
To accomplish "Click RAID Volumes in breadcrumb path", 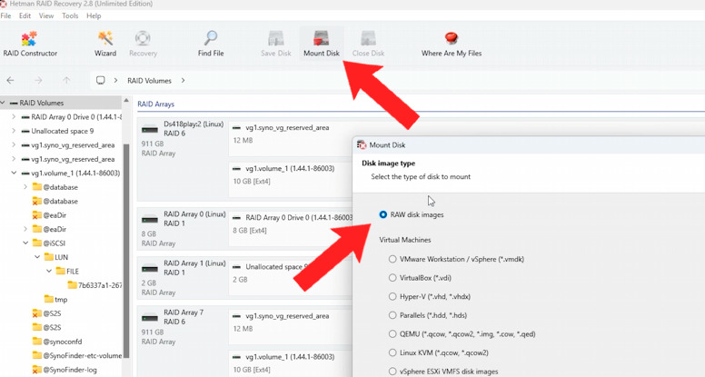I will 149,81.
